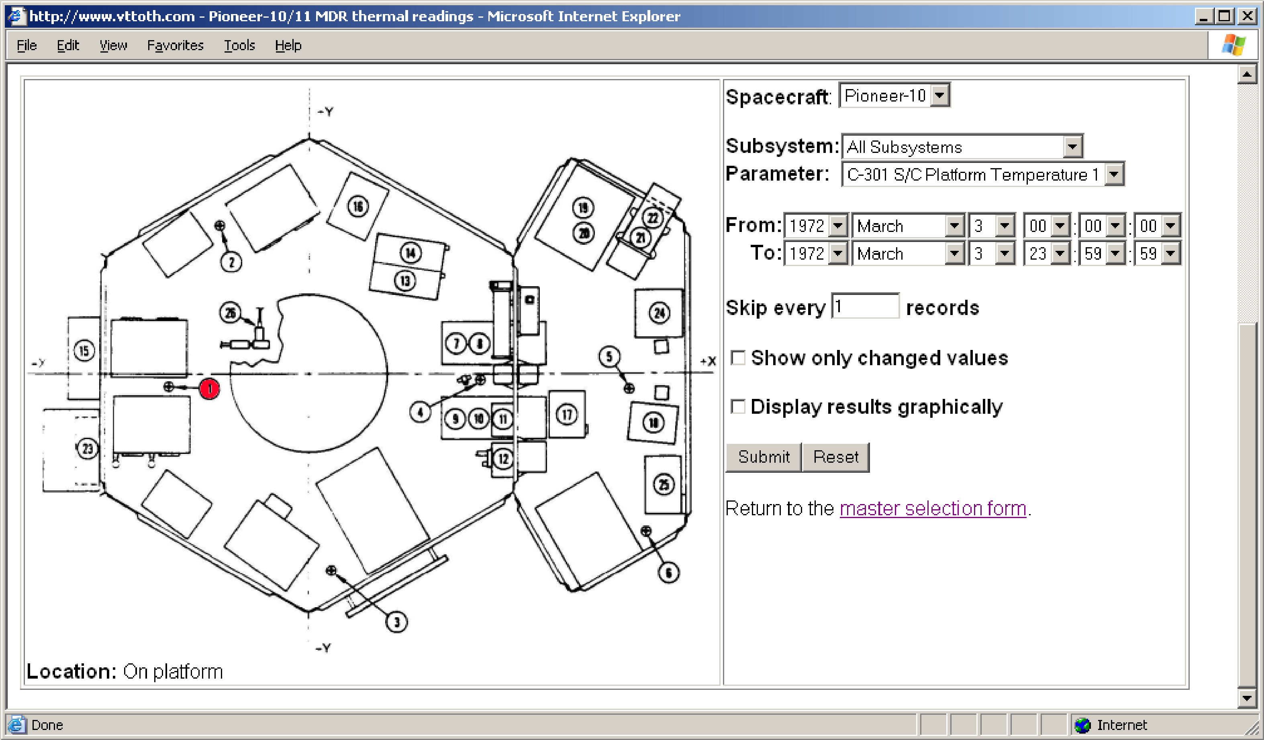
Task: Click sensor marker 13
Action: pos(405,281)
